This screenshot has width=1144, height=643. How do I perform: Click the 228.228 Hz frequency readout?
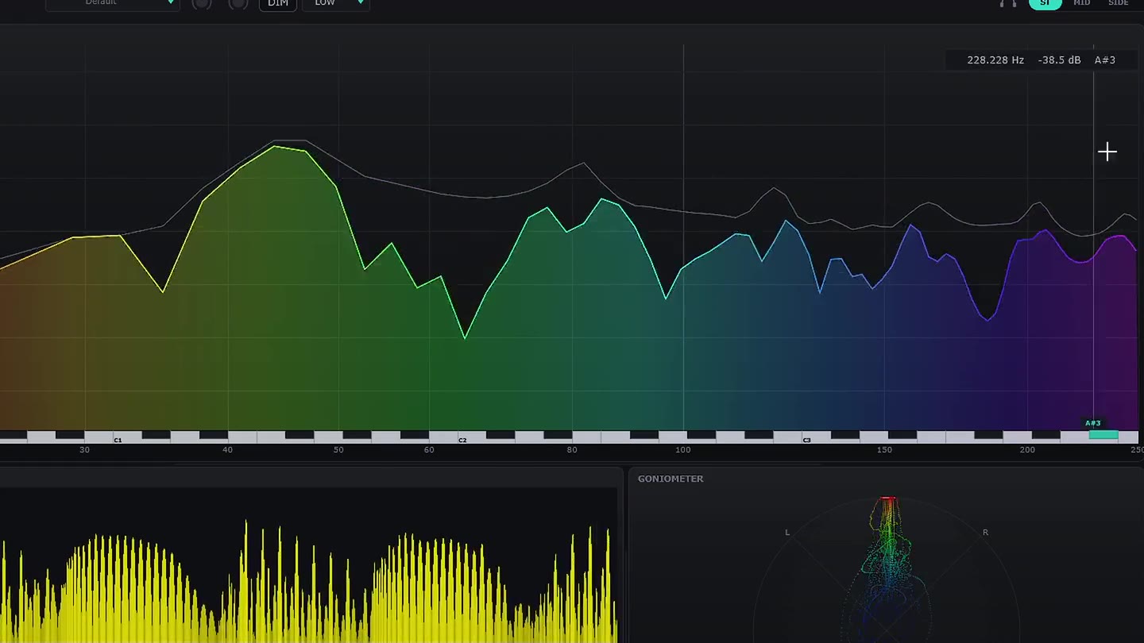[x=995, y=60]
